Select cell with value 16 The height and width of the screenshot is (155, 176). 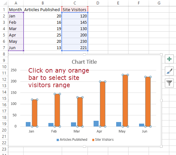tap(43, 22)
